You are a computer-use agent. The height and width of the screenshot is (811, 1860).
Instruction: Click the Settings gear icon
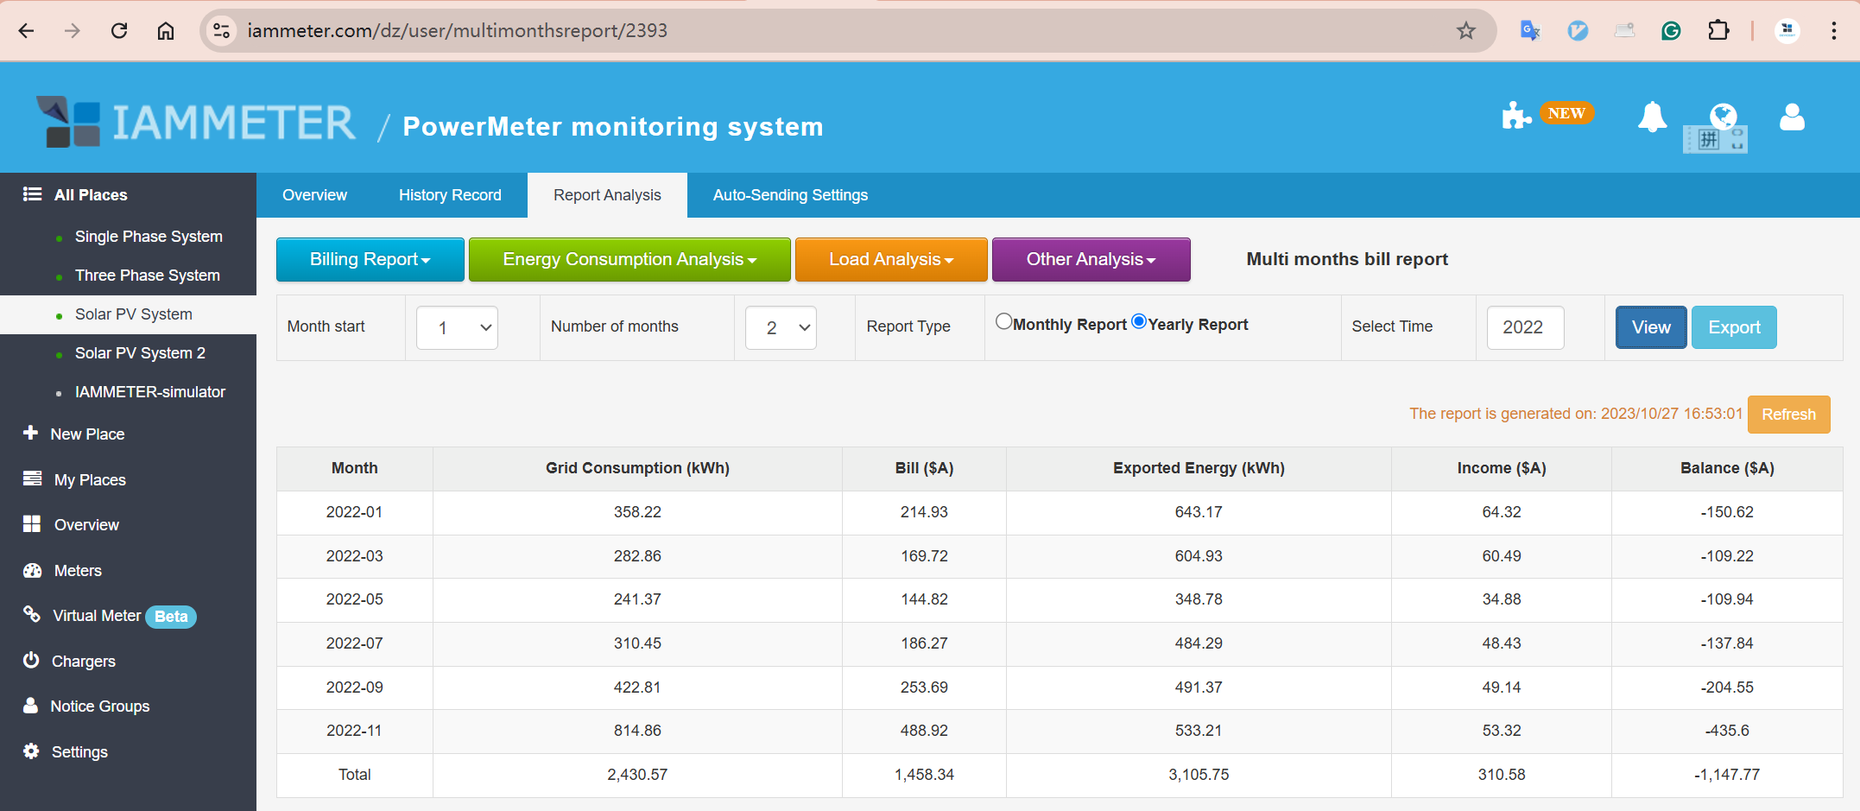pyautogui.click(x=31, y=751)
